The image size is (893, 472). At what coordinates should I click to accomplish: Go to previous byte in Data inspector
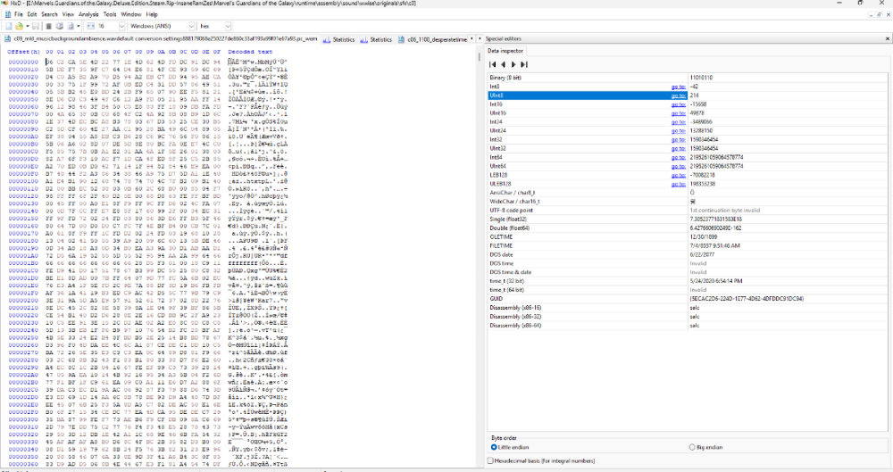click(x=504, y=64)
